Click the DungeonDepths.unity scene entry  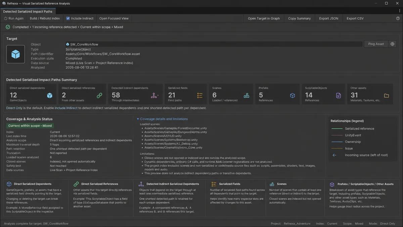click(176, 132)
